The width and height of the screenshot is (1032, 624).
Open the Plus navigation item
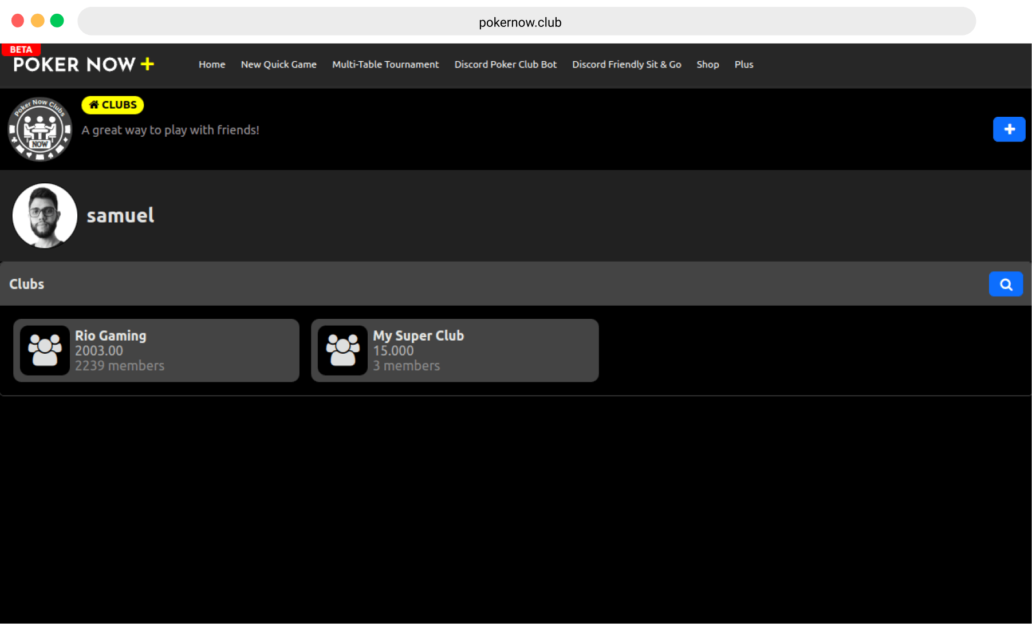pyautogui.click(x=744, y=65)
